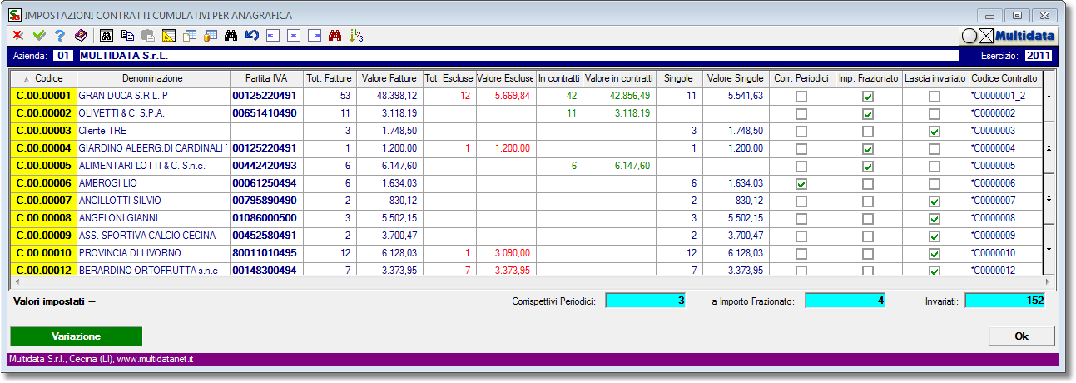1076x383 pixels.
Task: Select Partita IVA cell 80011010495
Action: [265, 254]
